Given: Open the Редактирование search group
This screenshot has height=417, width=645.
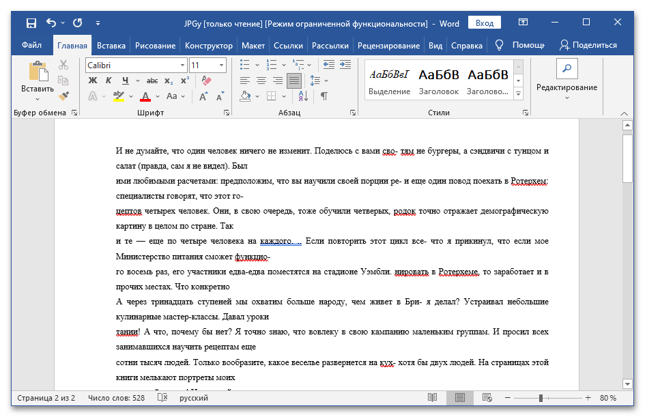Looking at the screenshot, I should point(567,79).
